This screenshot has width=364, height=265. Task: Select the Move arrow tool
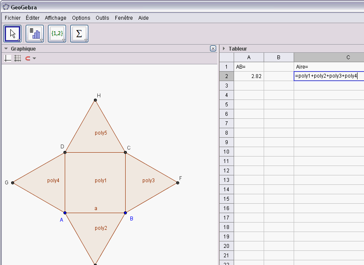[x=12, y=33]
